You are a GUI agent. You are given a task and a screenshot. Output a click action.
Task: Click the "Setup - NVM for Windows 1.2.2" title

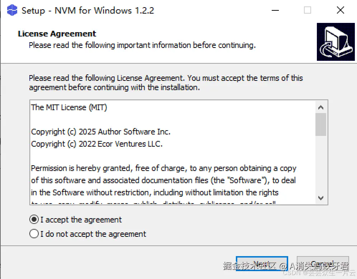(88, 10)
